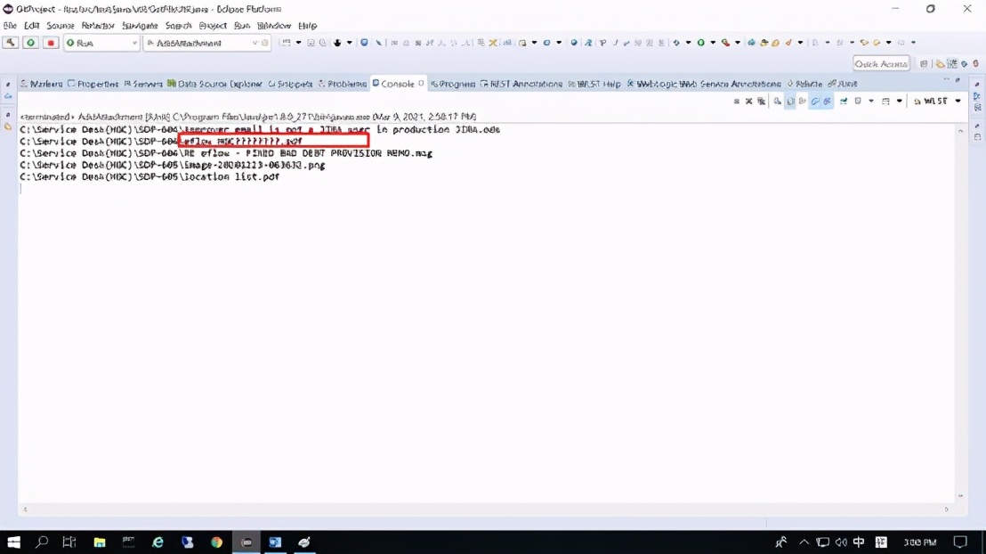Click console line ending with location list.pdf
The height and width of the screenshot is (554, 986).
tap(150, 177)
